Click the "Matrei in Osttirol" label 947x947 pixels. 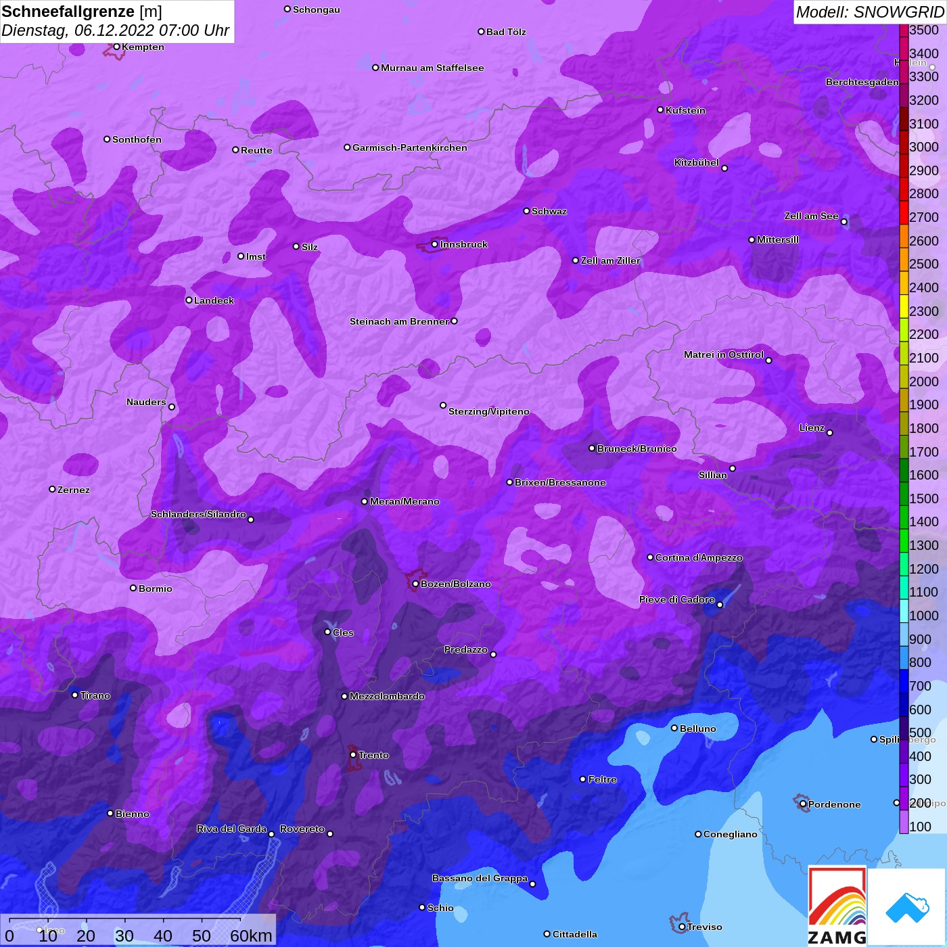point(724,354)
